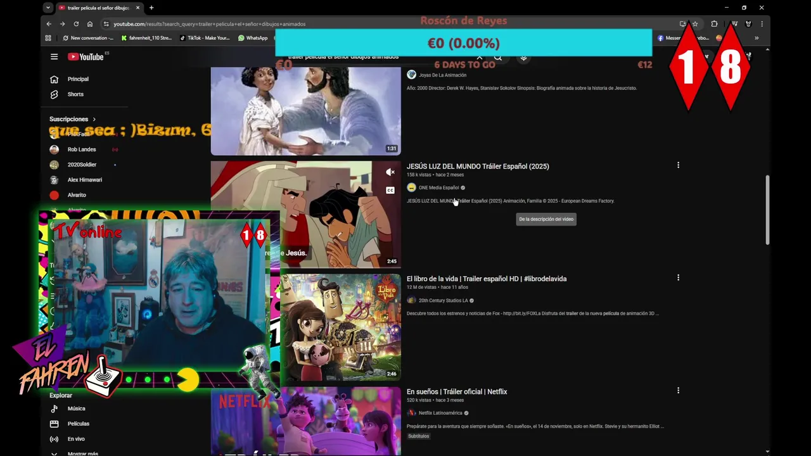This screenshot has width=811, height=456.
Task: Go back in browser history
Action: [49, 24]
